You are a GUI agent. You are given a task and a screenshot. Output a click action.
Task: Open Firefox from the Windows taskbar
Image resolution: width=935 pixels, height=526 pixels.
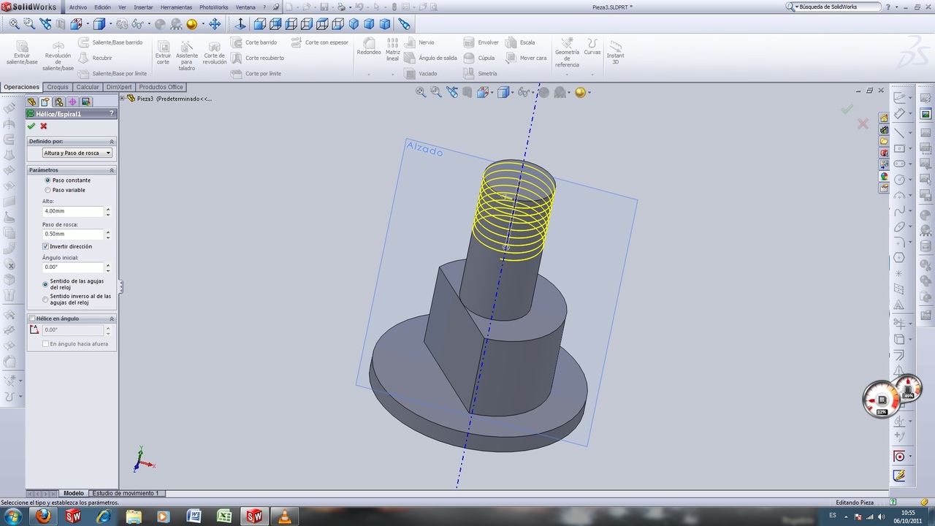43,517
